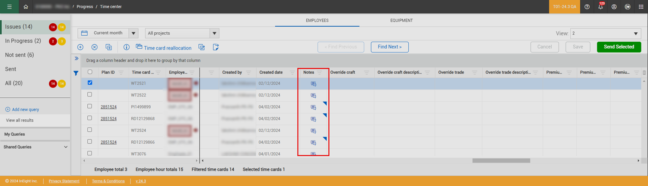Image resolution: width=648 pixels, height=186 pixels.
Task: Open the Terms & Conditions link
Action: [108, 181]
